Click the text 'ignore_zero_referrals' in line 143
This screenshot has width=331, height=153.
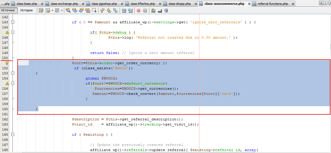pos(216,22)
